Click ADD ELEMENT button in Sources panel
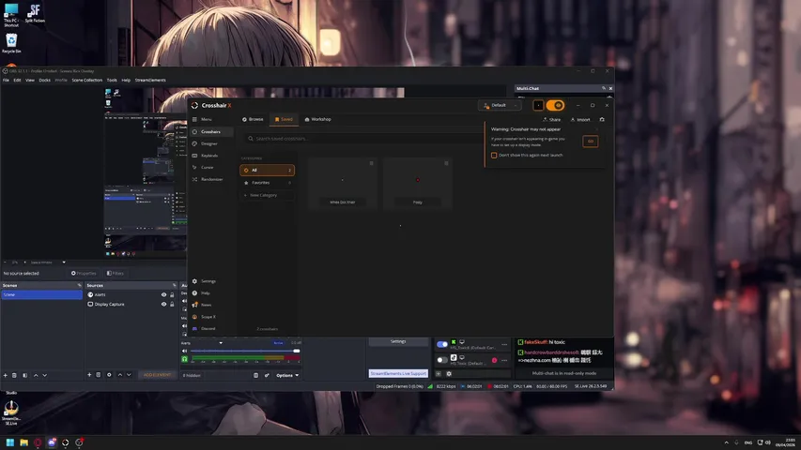Screen dimensions: 801x450 pos(157,375)
